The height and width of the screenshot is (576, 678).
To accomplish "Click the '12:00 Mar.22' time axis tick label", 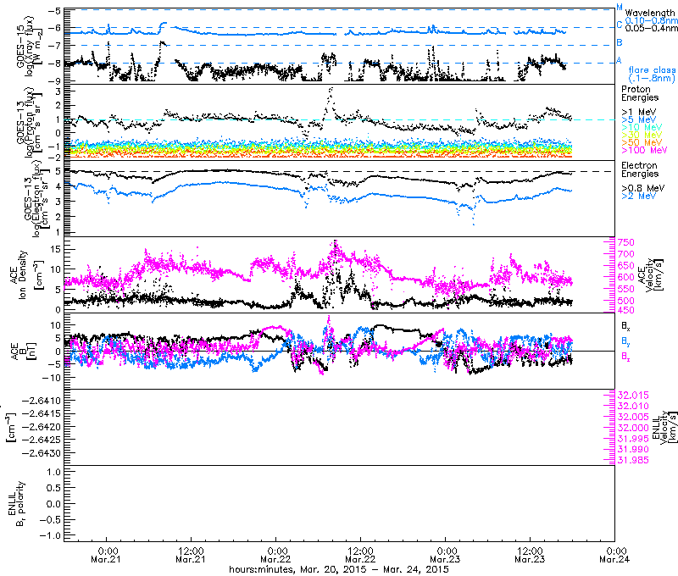I will (361, 555).
